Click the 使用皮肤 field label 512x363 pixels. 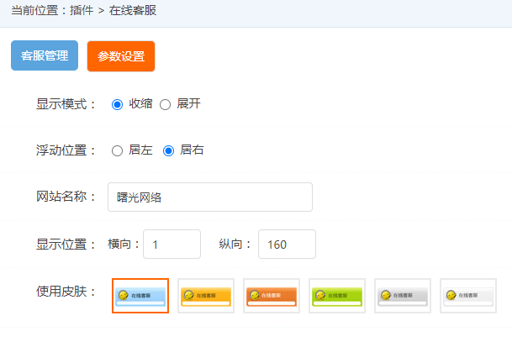tap(66, 291)
